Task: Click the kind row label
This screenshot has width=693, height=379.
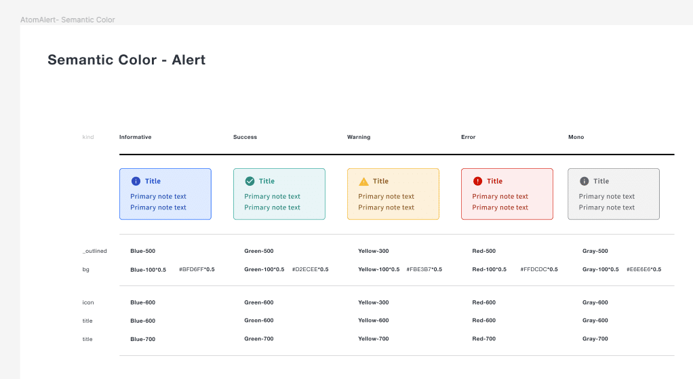Action: pyautogui.click(x=88, y=137)
